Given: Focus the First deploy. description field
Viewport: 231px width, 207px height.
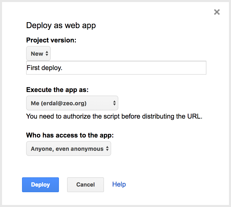Looking at the screenshot, I should pos(116,68).
